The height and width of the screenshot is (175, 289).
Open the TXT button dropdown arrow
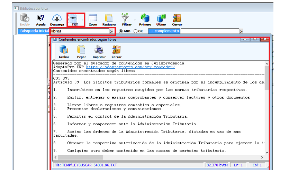83,20
